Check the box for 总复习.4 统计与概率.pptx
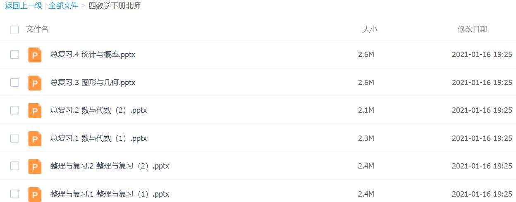The image size is (516, 202). click(x=14, y=55)
